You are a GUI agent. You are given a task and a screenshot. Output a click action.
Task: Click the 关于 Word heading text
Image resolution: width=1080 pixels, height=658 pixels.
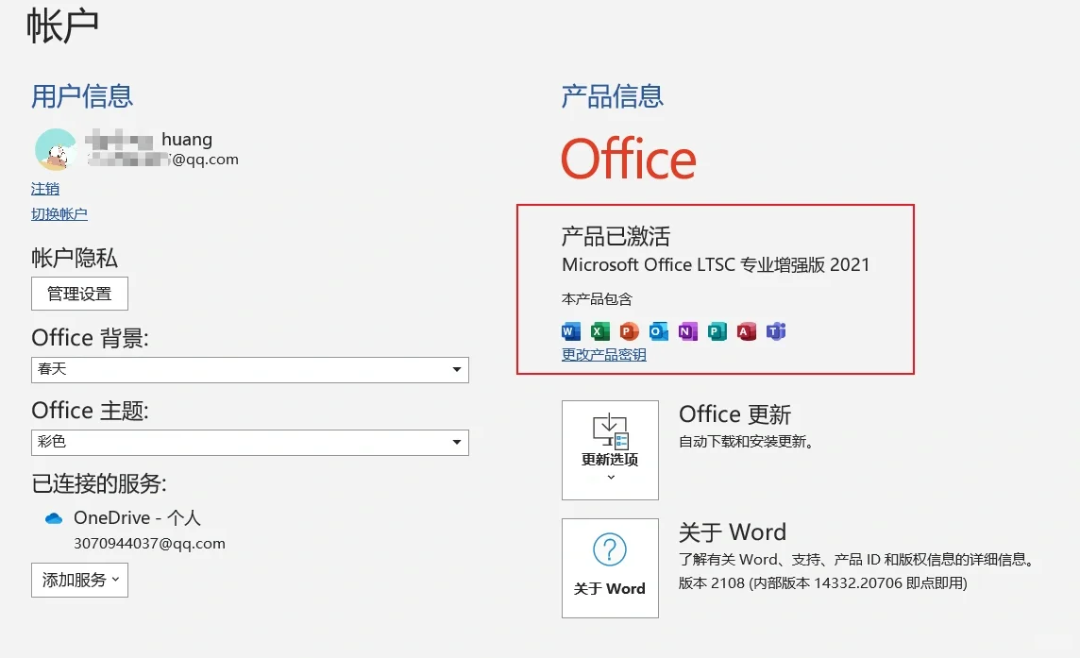click(x=733, y=531)
